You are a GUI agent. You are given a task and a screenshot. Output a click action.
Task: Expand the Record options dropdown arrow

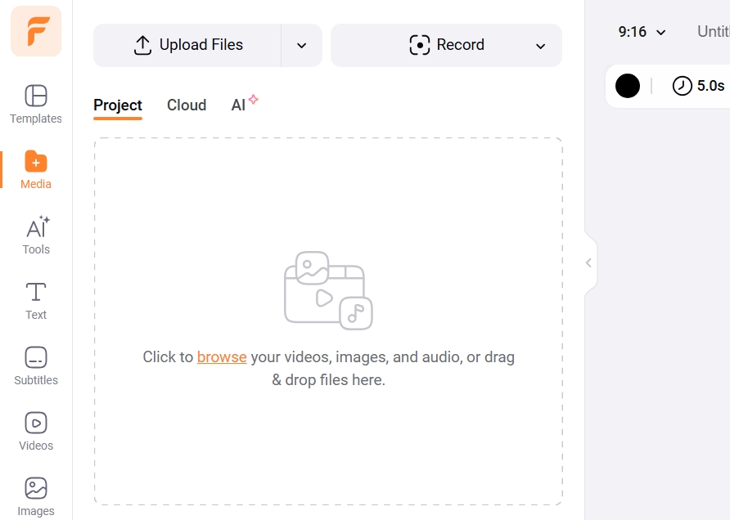[540, 46]
